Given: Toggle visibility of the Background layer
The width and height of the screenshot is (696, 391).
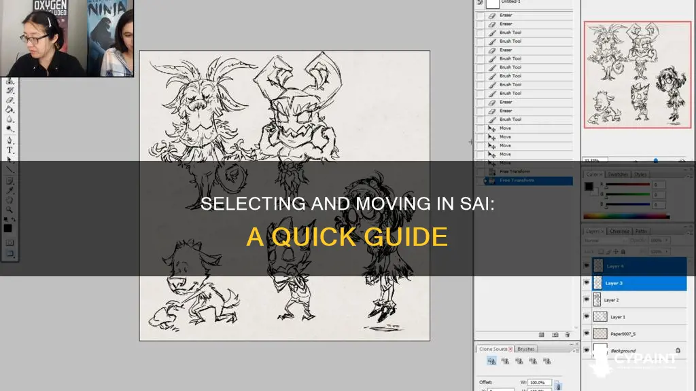Looking at the screenshot, I should tap(587, 350).
